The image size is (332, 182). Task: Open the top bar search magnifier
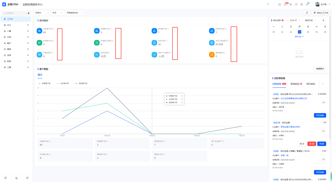pos(268,4)
